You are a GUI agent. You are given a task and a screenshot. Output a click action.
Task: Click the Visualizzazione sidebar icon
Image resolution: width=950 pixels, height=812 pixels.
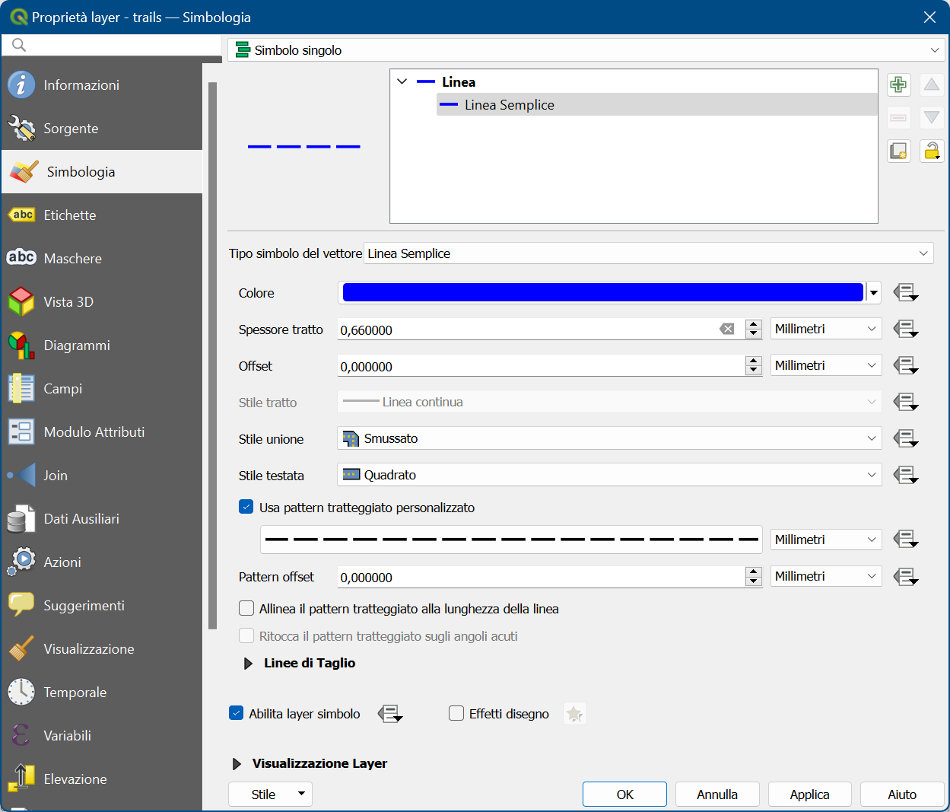click(x=21, y=648)
